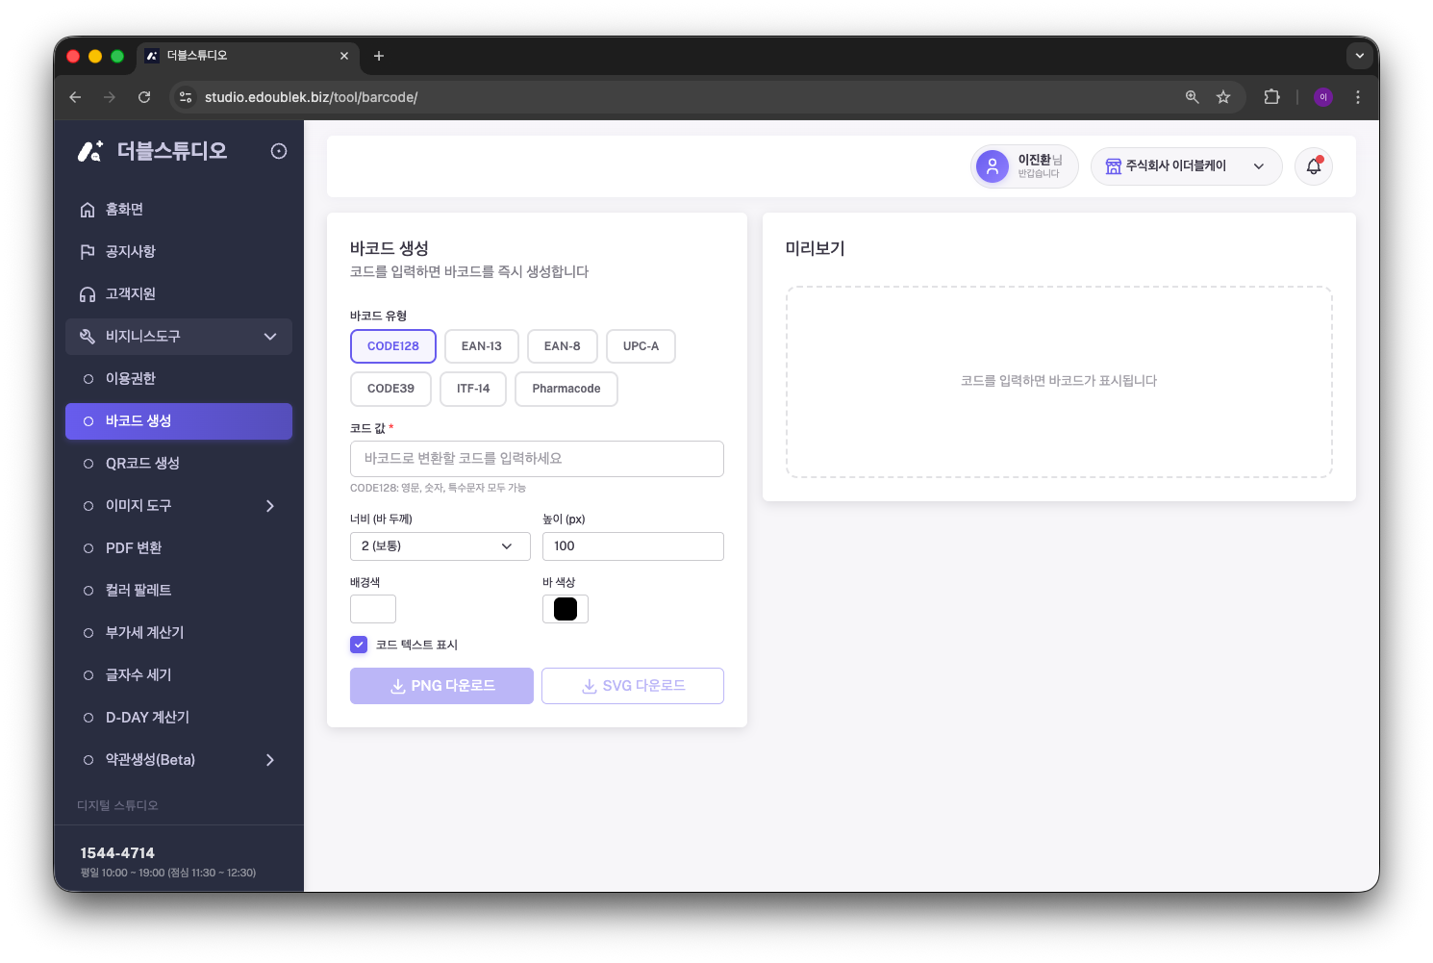
Task: Select the EAN-13 barcode type
Action: [482, 346]
